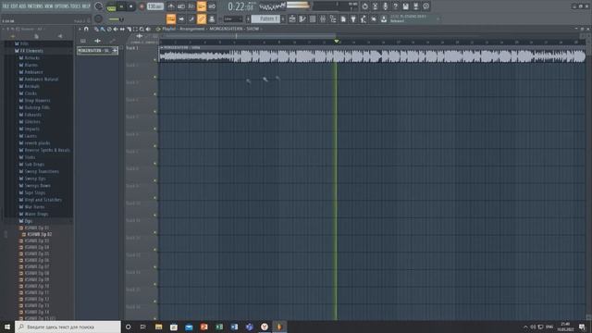Mute Track 2 with its green switch

(x=154, y=77)
